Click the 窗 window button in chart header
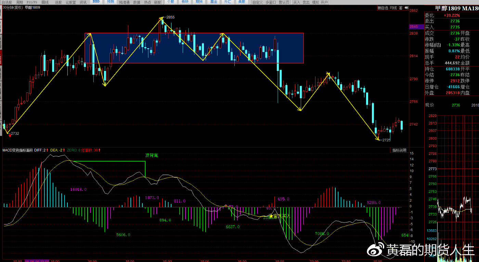 click(400, 8)
